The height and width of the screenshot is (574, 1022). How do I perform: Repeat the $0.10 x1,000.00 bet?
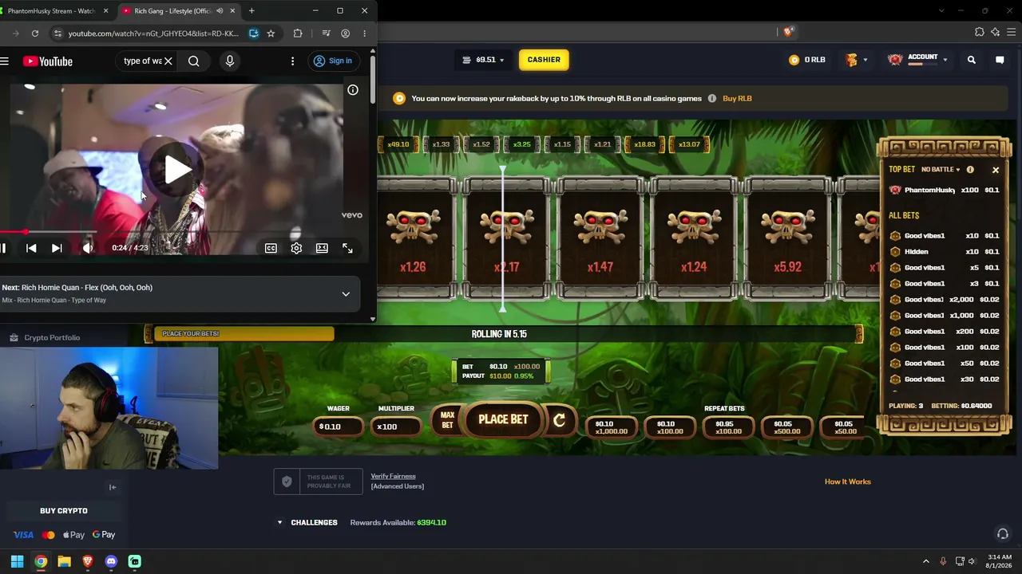(612, 428)
